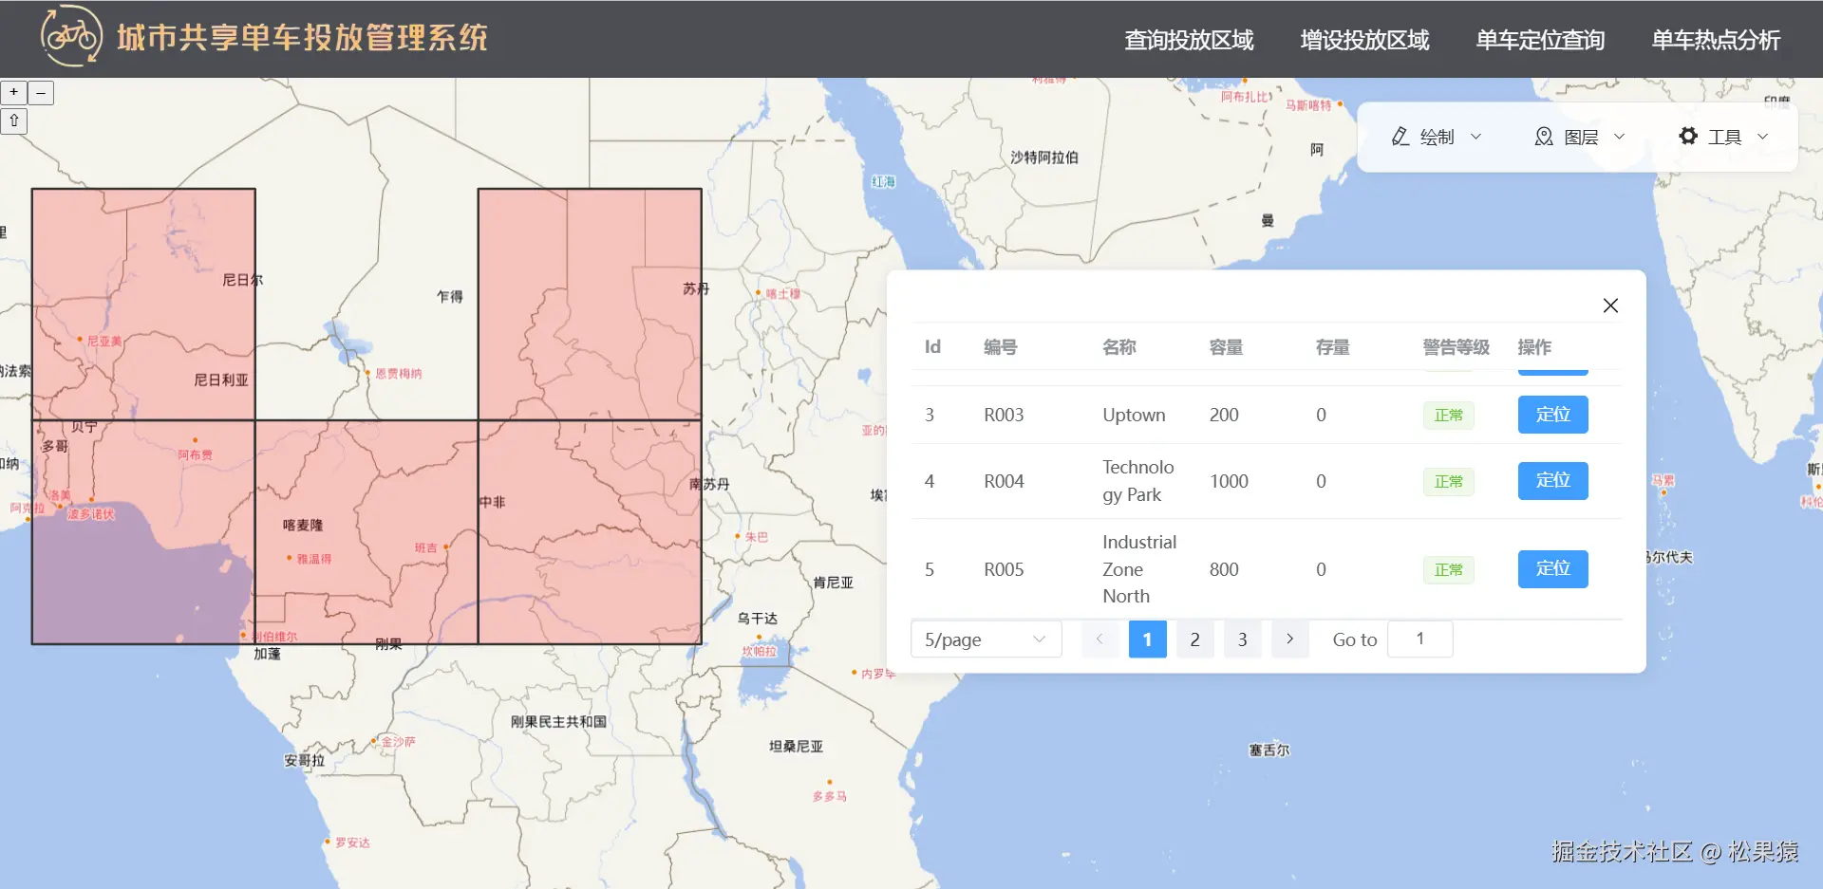Viewport: 1823px width, 889px height.
Task: Click the Go to page input
Action: click(1419, 639)
